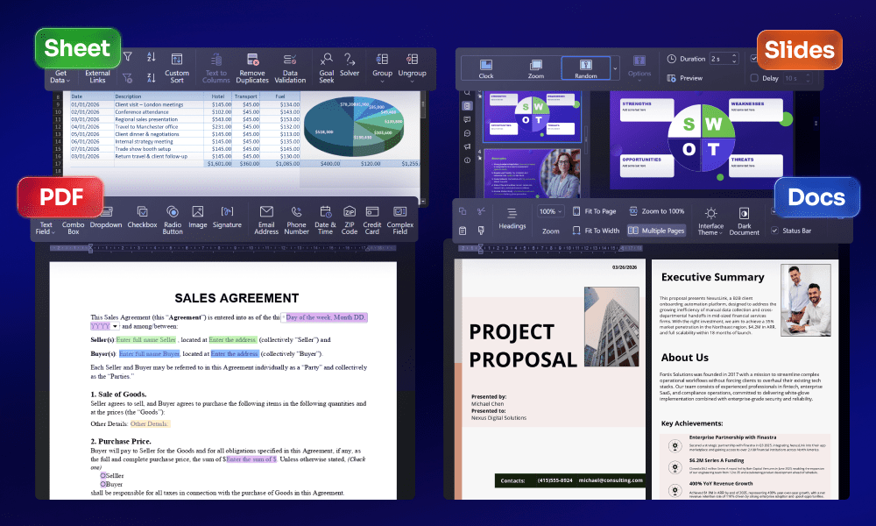The image size is (876, 526).
Task: Open transition Options dropdown in Slides
Action: pyautogui.click(x=639, y=68)
